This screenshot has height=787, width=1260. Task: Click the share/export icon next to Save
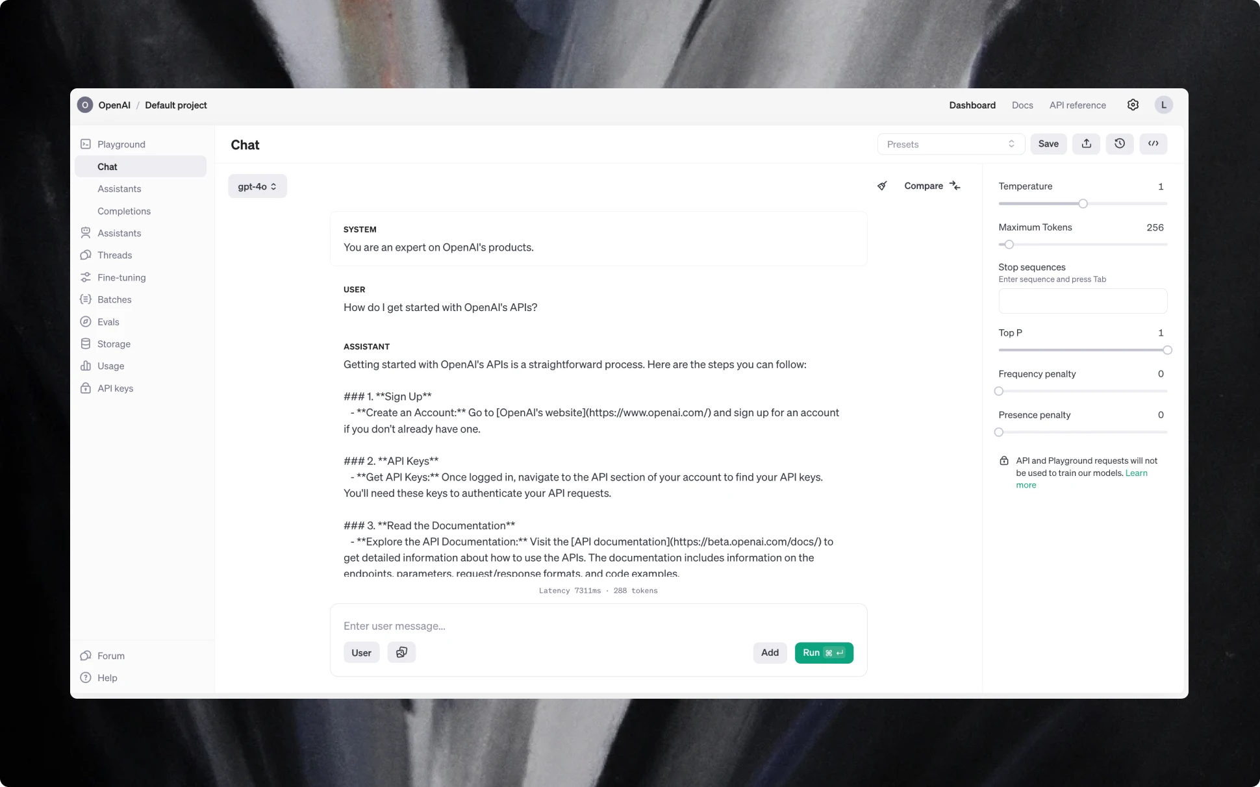[x=1087, y=144]
